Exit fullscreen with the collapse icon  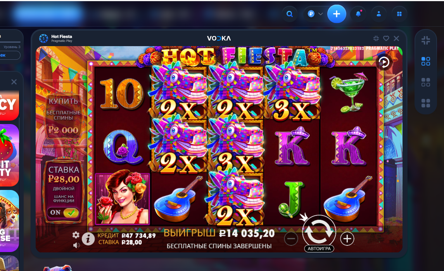[376, 38]
